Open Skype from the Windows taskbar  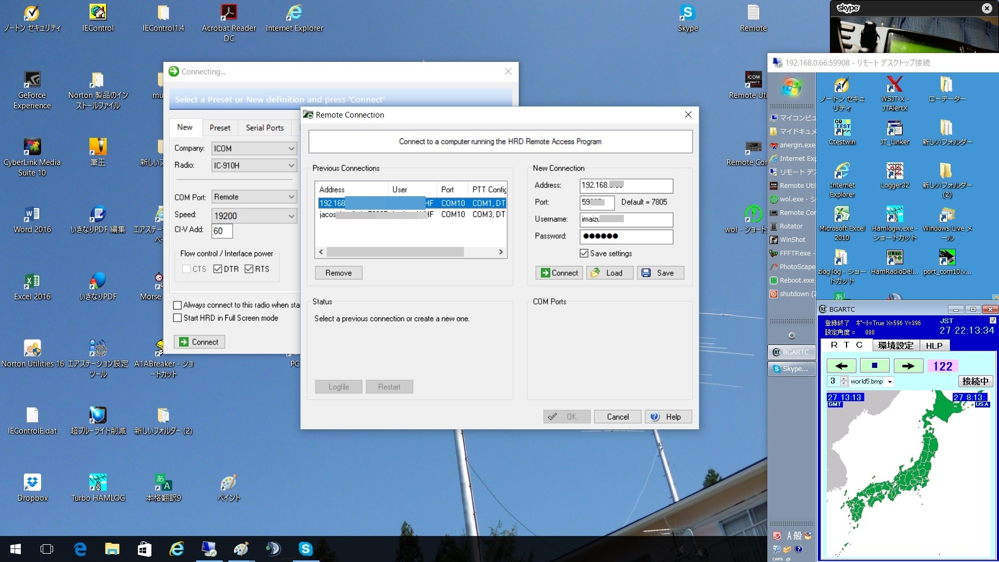point(305,548)
